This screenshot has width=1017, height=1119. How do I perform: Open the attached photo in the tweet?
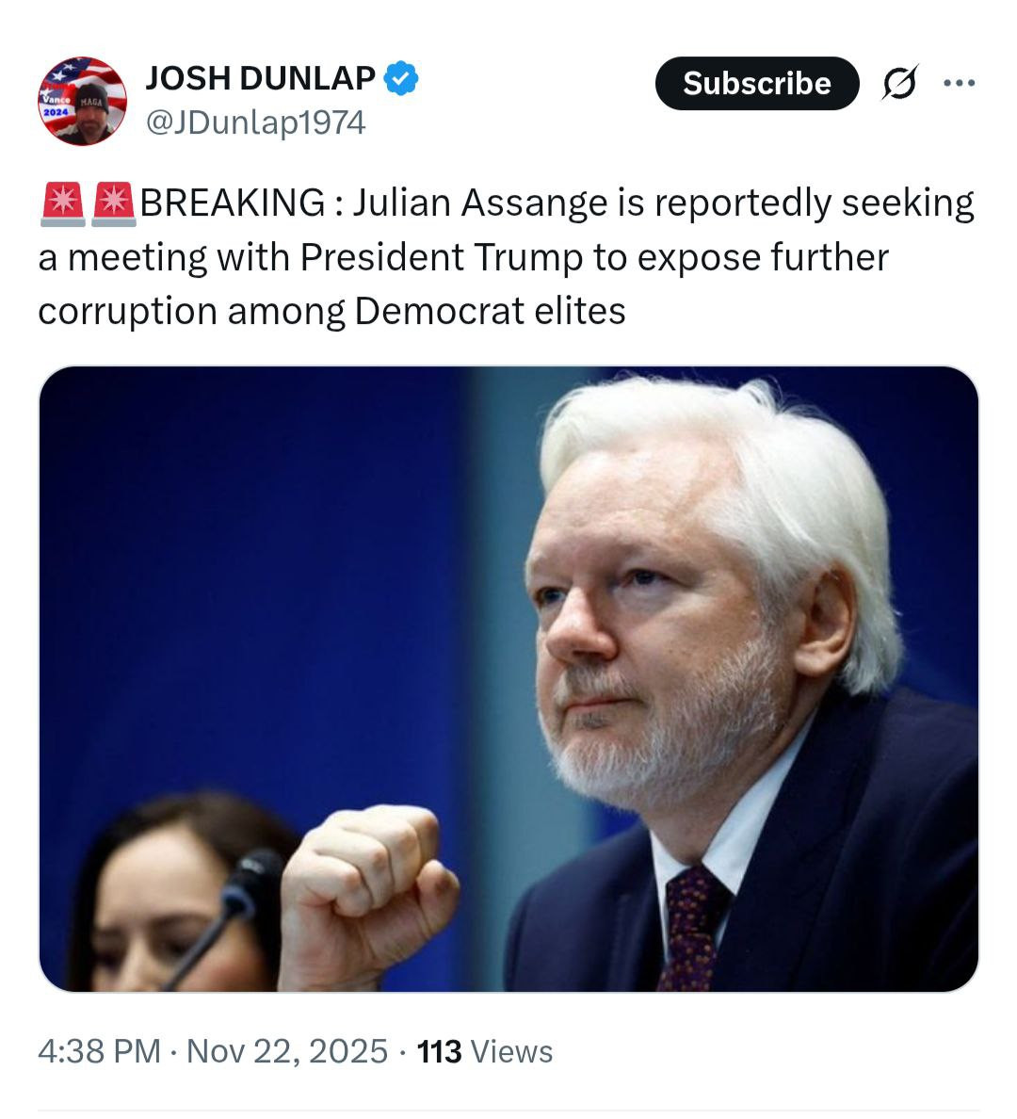coord(508,678)
